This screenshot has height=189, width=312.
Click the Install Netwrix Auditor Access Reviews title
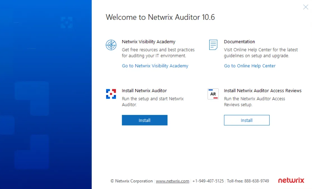click(x=263, y=91)
